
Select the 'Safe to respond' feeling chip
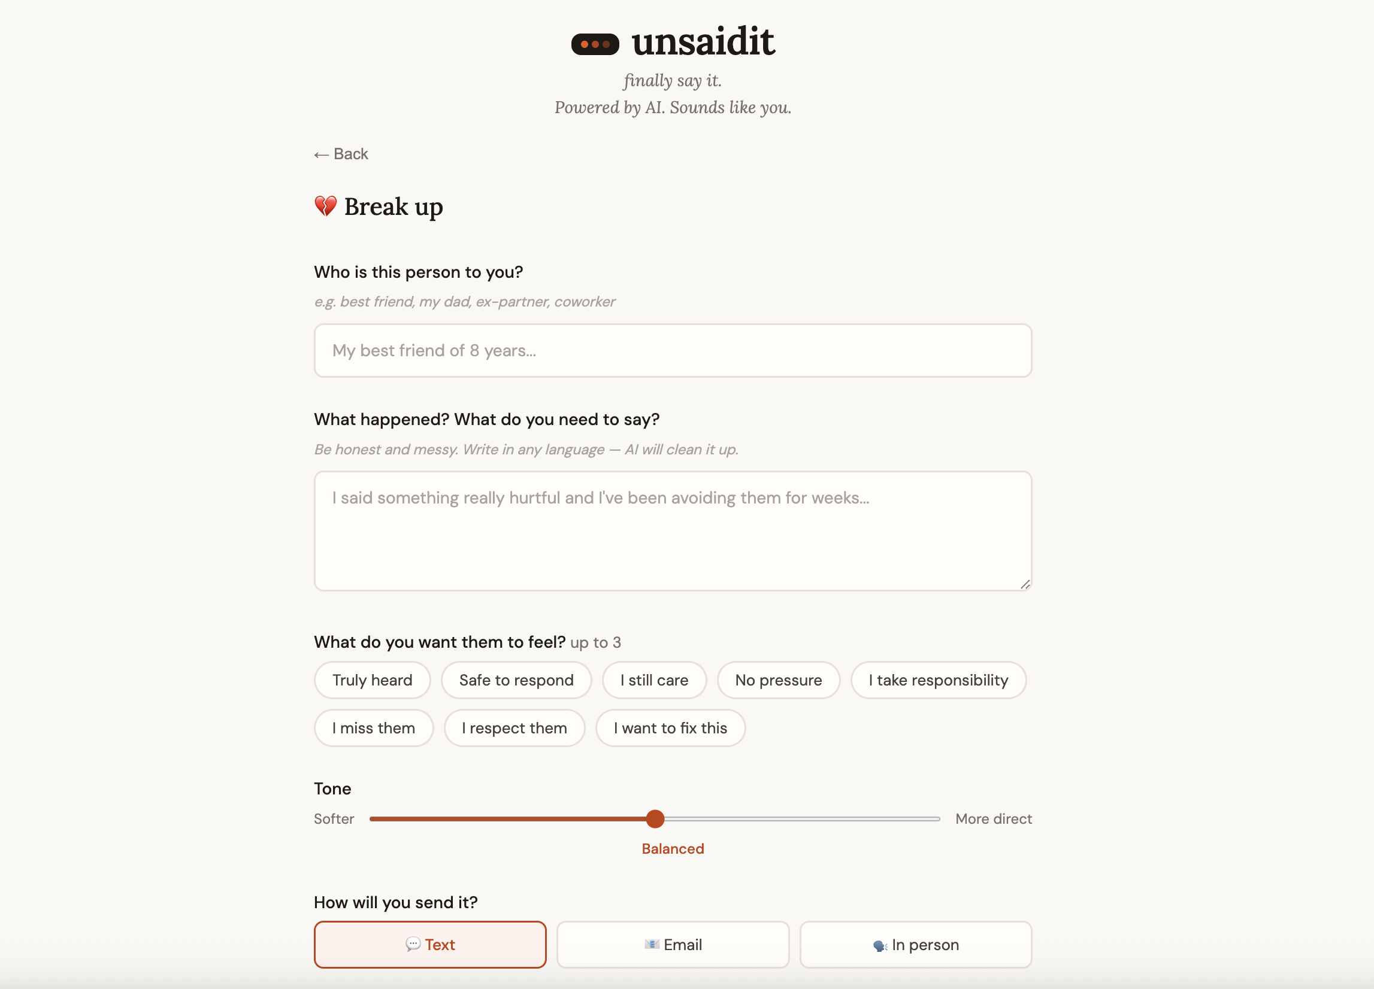pos(516,680)
